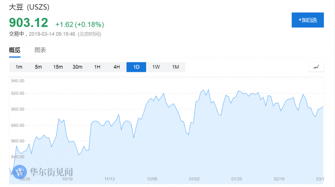
Task: Click the 12/06 date axis label
Action: [x=152, y=179]
